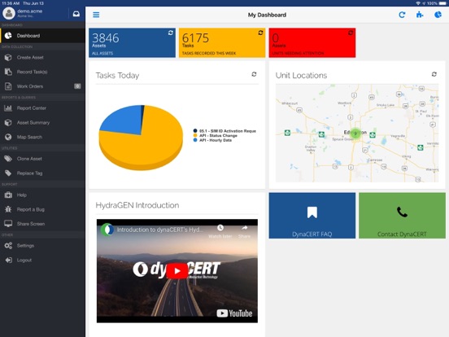Screen dimensions: 449x337
Task: Refresh the 6175 Tasks tile
Action: (x=260, y=33)
